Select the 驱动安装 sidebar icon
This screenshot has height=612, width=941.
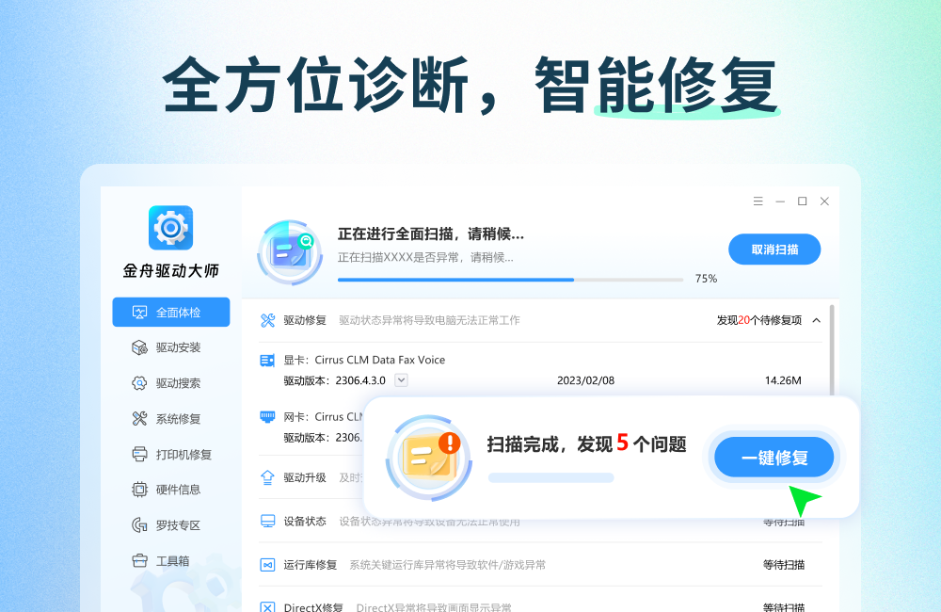[x=138, y=347]
